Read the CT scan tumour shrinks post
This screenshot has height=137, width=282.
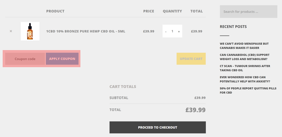click(x=245, y=68)
